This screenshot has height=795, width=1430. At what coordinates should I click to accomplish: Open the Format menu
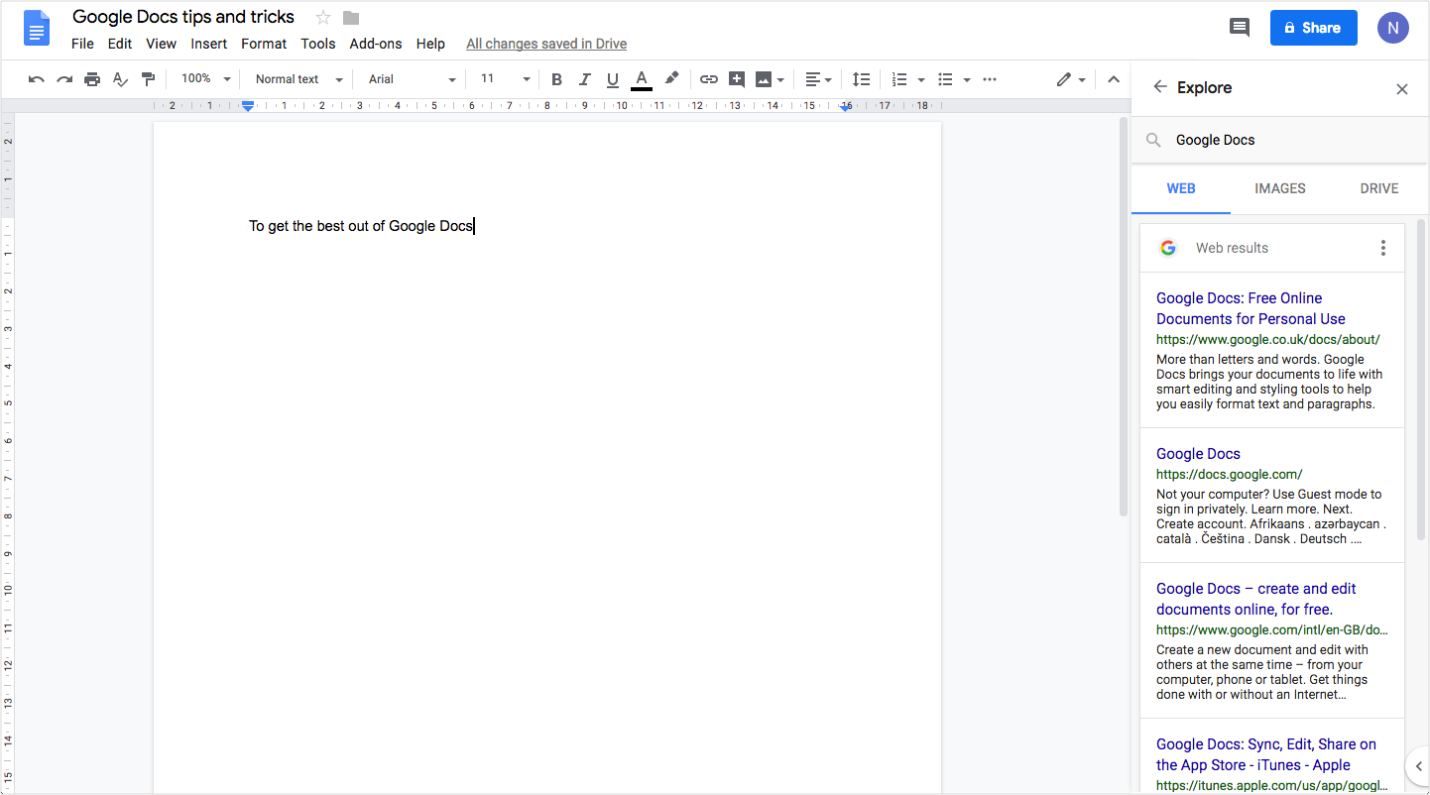[x=264, y=44]
